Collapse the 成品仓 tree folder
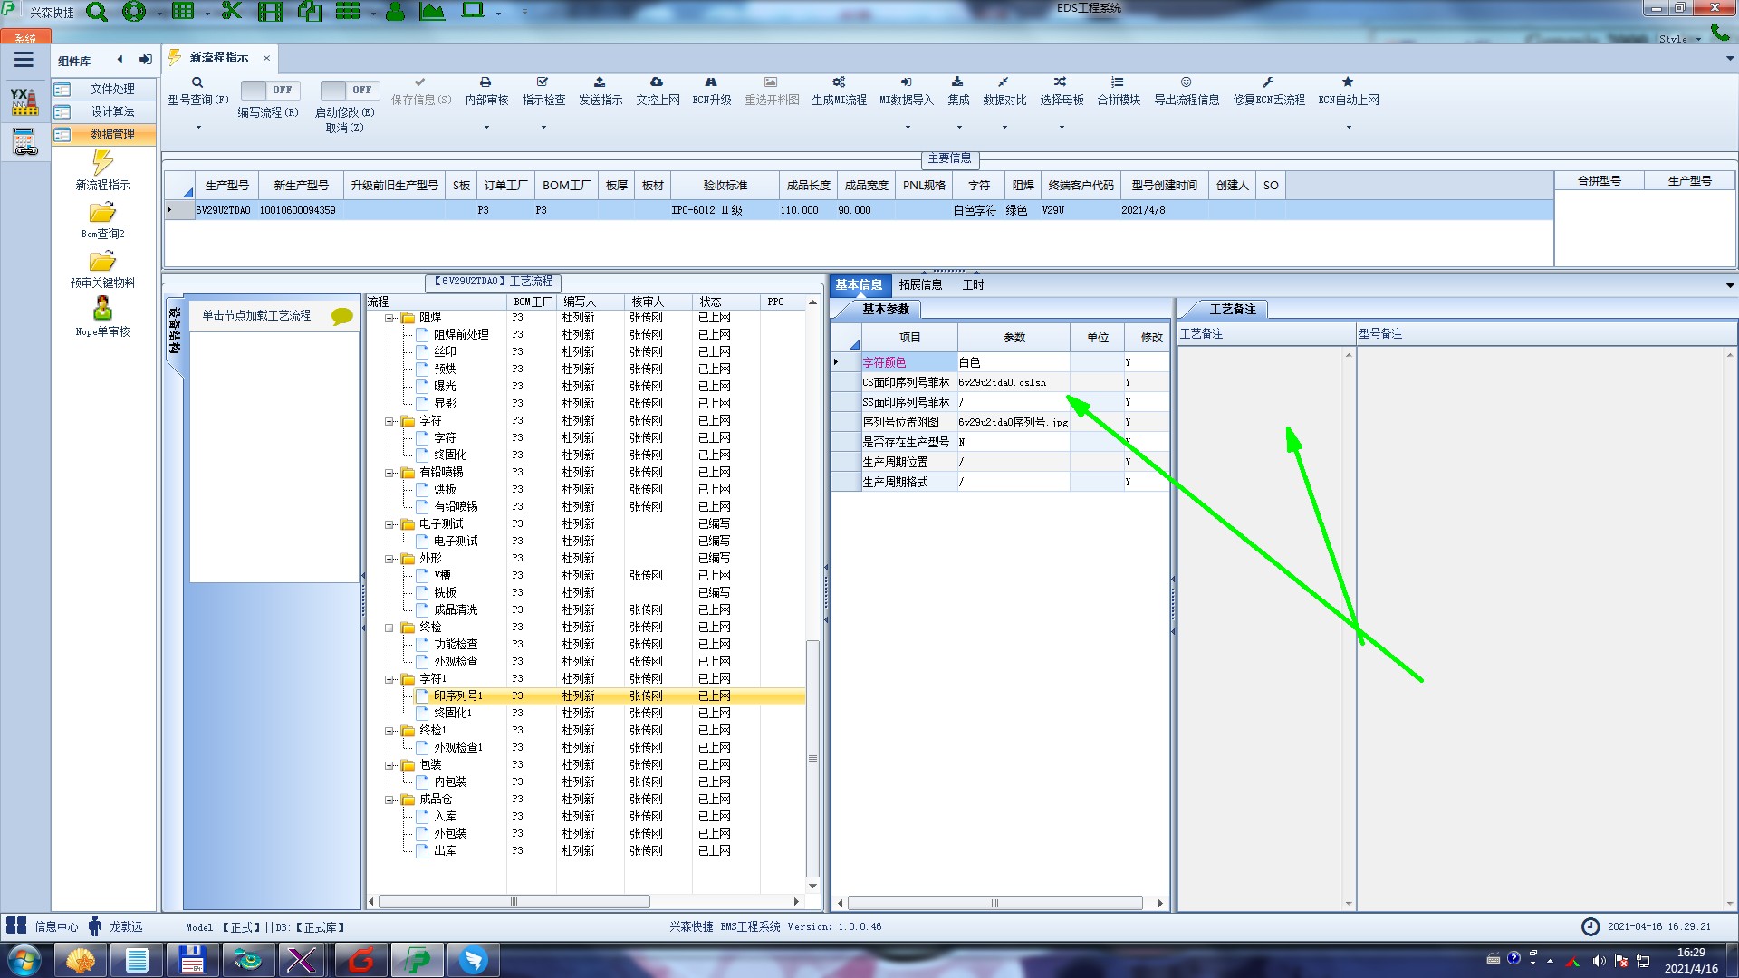The height and width of the screenshot is (978, 1739). coord(389,800)
